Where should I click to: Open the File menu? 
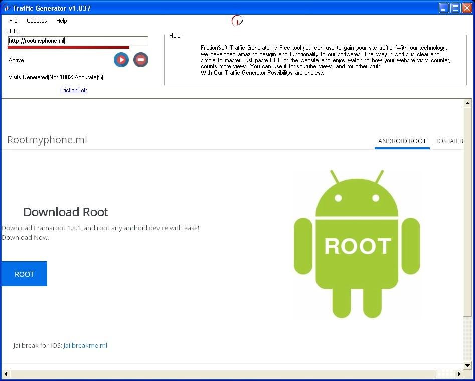13,21
